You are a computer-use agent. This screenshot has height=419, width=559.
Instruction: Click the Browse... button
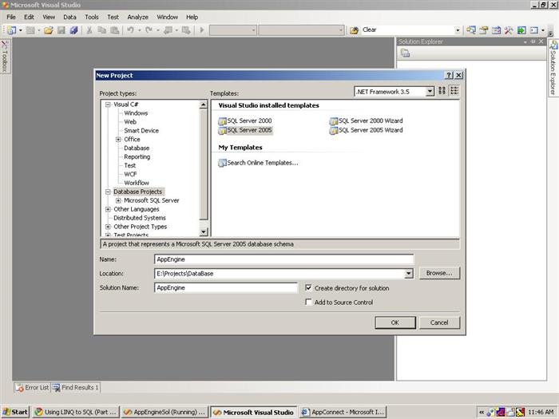(x=439, y=273)
